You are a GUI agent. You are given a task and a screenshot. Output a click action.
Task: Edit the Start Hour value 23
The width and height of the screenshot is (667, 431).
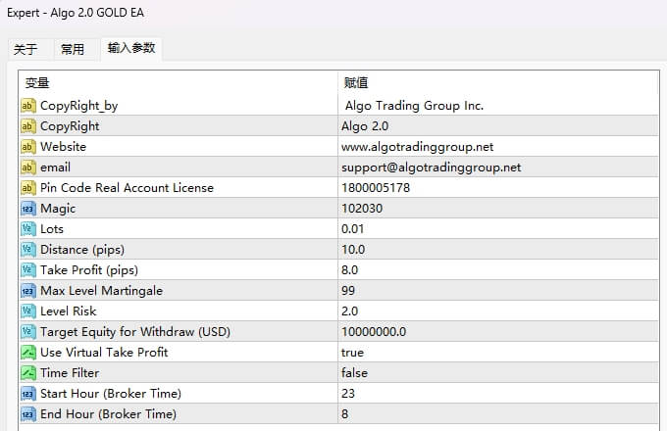[x=348, y=393]
